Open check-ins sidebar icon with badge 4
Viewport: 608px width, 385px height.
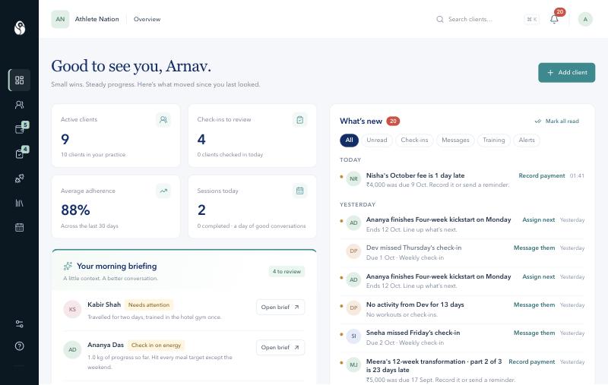pos(20,153)
